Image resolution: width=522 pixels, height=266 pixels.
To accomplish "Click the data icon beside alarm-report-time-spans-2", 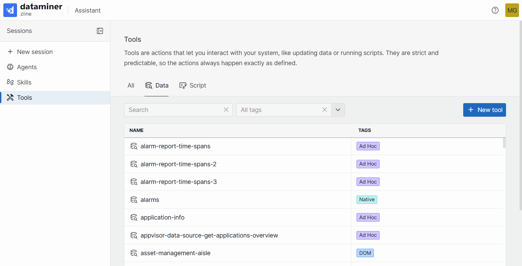I will click(134, 164).
